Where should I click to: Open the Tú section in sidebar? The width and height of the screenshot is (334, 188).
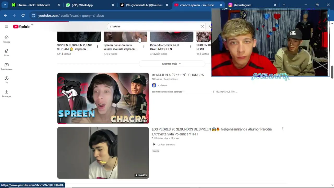(7, 80)
